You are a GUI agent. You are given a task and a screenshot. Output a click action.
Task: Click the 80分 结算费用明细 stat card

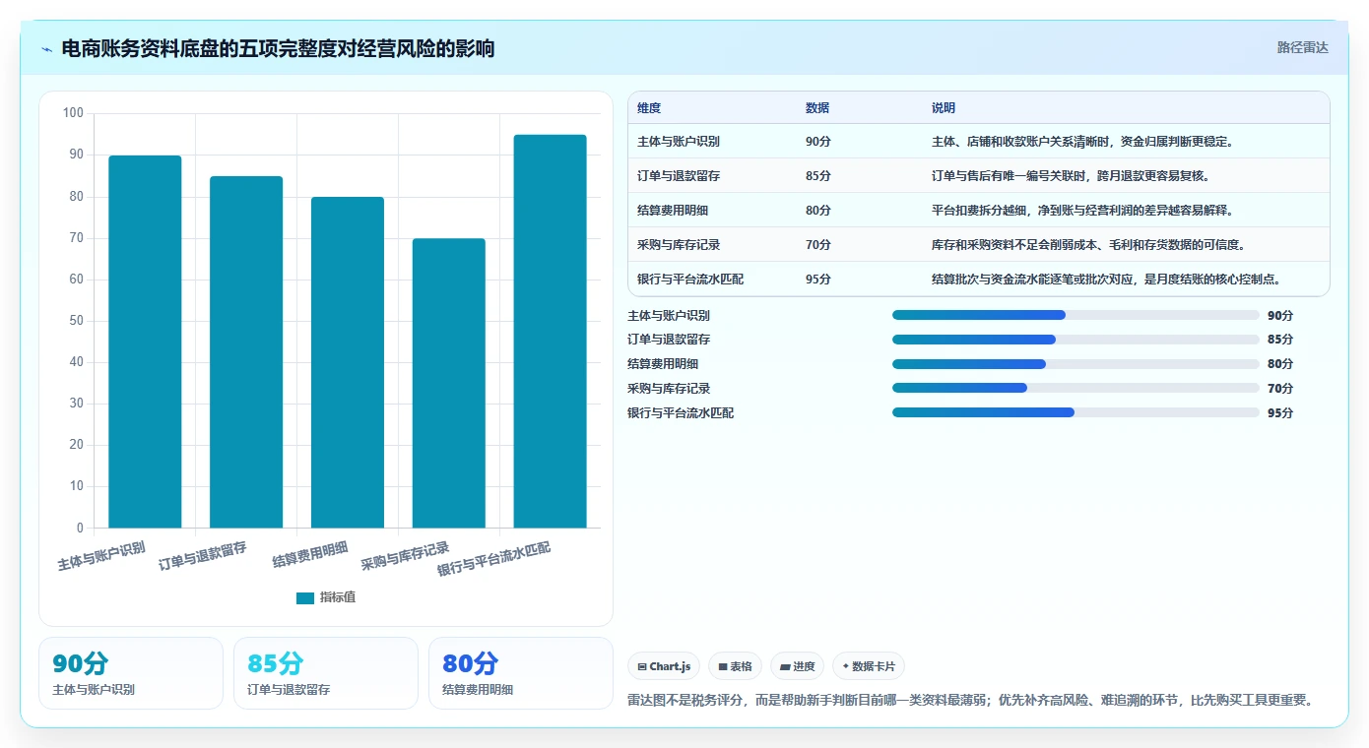click(x=521, y=673)
